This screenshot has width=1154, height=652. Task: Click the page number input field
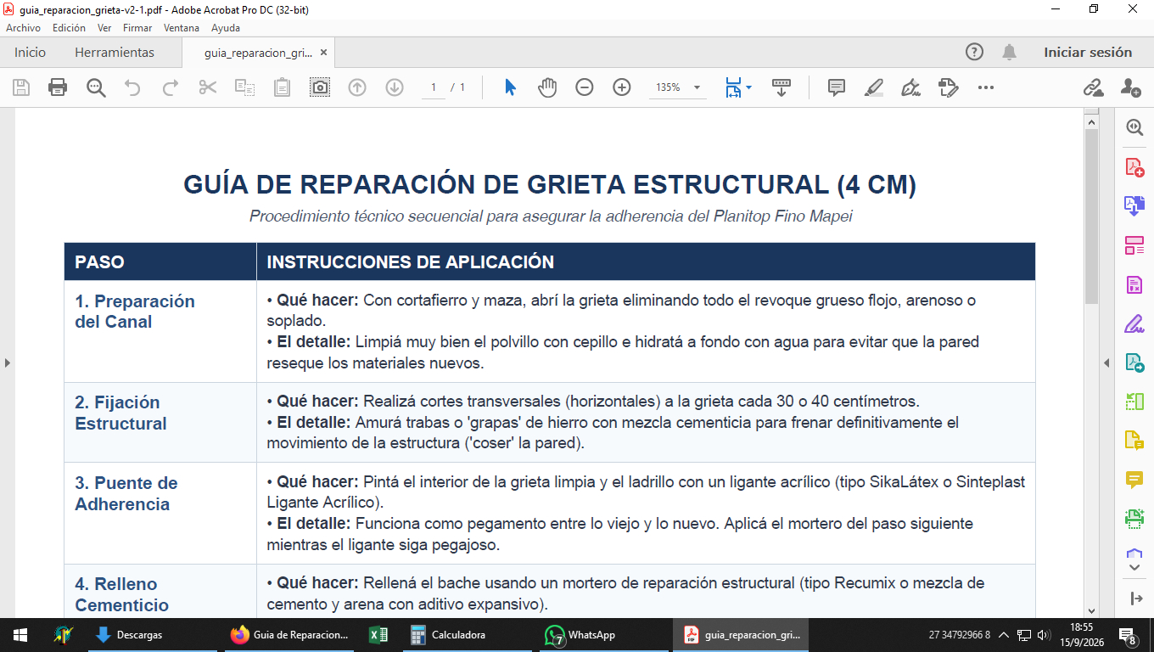[x=434, y=87]
